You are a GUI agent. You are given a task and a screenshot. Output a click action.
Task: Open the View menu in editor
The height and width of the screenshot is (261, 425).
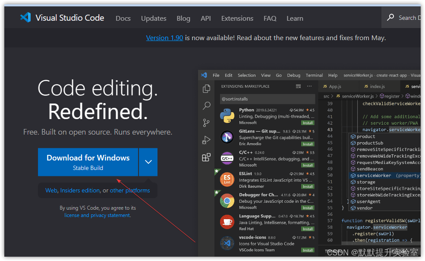266,75
